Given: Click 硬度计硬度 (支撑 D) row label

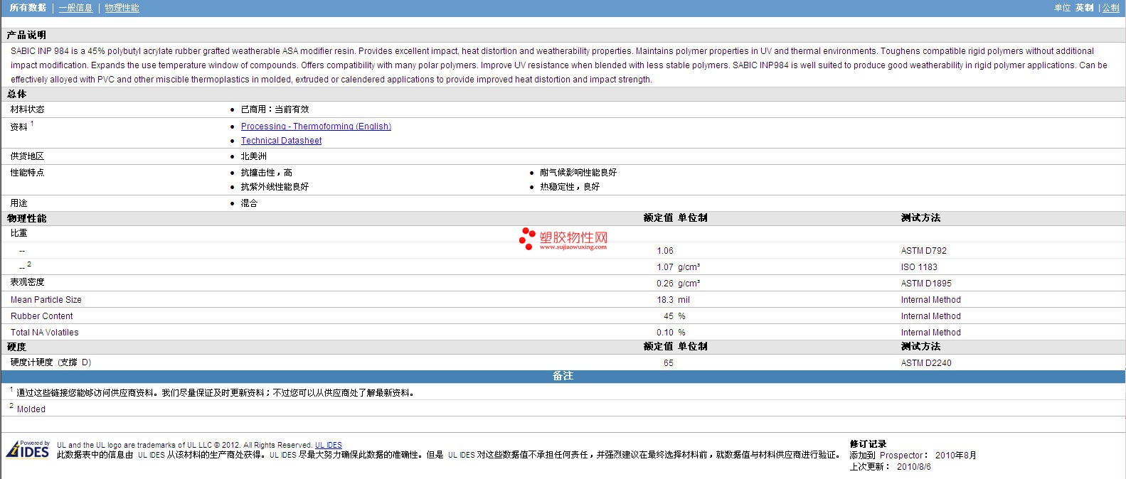Looking at the screenshot, I should point(51,362).
